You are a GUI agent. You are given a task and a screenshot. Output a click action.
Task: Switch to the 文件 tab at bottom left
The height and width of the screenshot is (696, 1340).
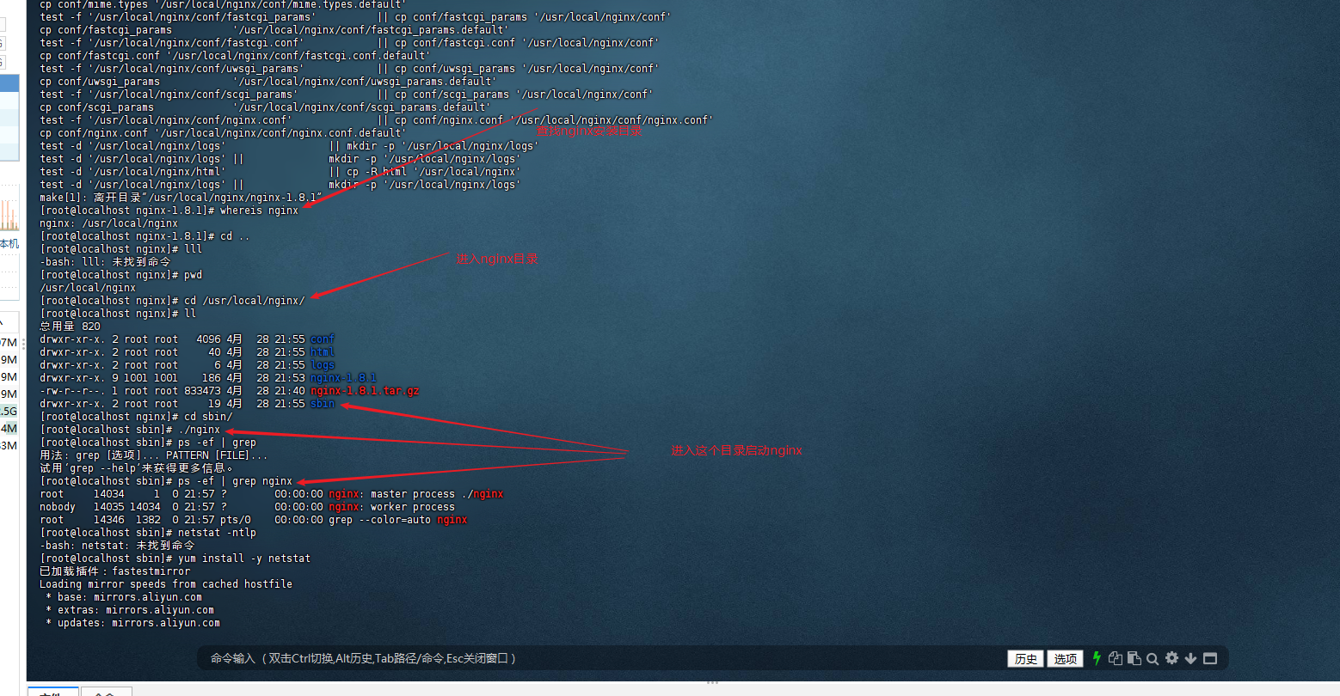(52, 692)
